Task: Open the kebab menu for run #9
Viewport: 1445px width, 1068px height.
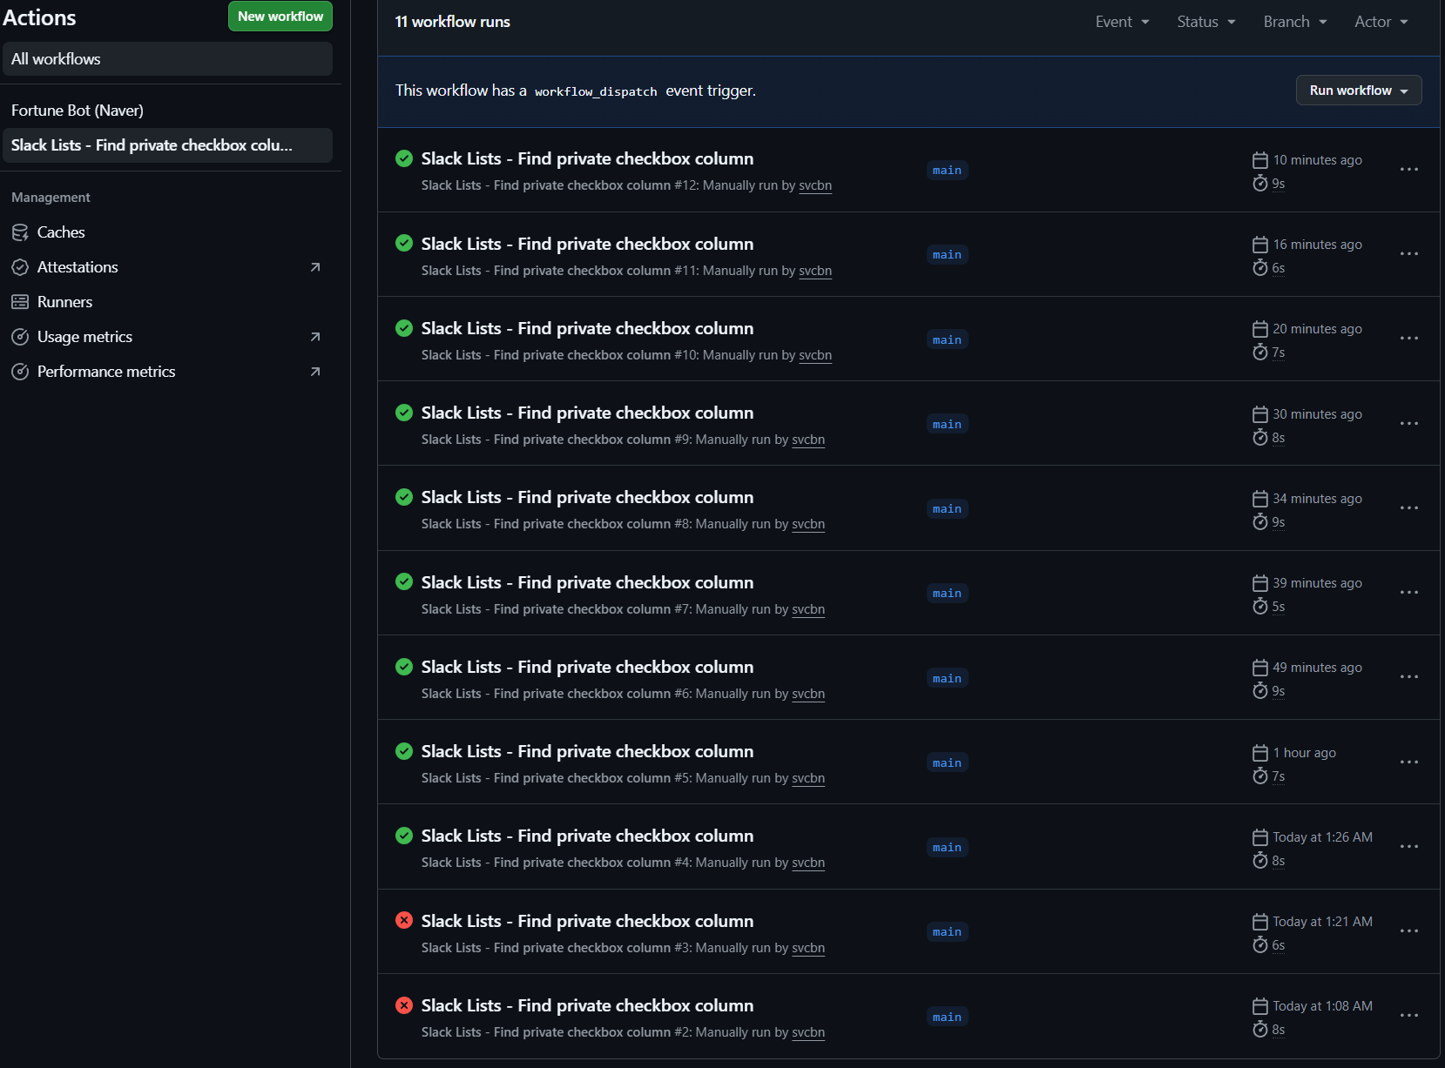Action: (x=1408, y=424)
